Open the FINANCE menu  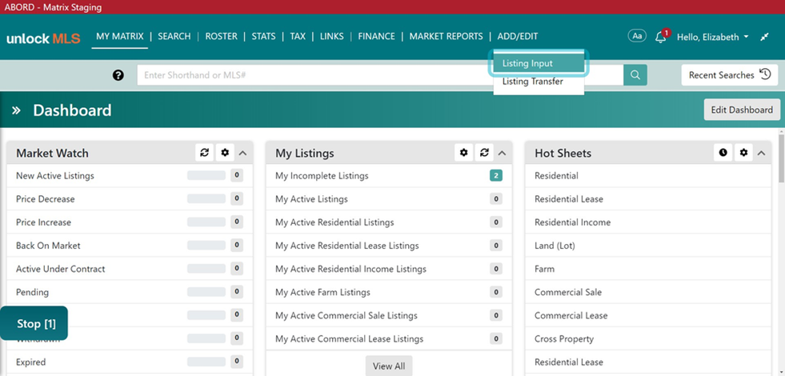click(x=376, y=36)
